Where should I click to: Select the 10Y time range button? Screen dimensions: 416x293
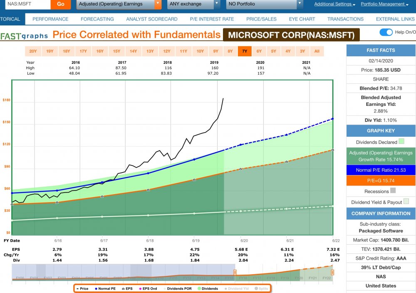(x=200, y=51)
